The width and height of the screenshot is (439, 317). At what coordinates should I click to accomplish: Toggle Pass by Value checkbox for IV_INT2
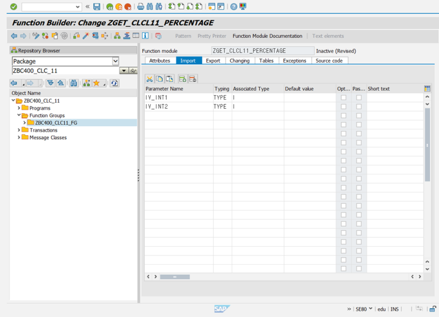(x=359, y=107)
